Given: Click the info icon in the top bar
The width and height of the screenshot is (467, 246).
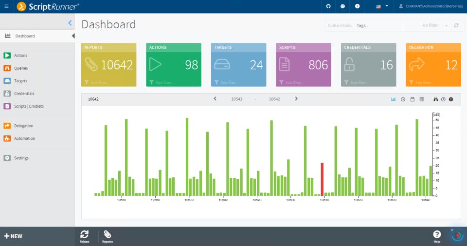Looking at the screenshot, I should pos(357,6).
